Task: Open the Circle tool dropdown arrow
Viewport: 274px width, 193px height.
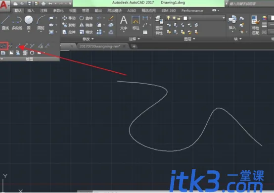Action: (29, 32)
